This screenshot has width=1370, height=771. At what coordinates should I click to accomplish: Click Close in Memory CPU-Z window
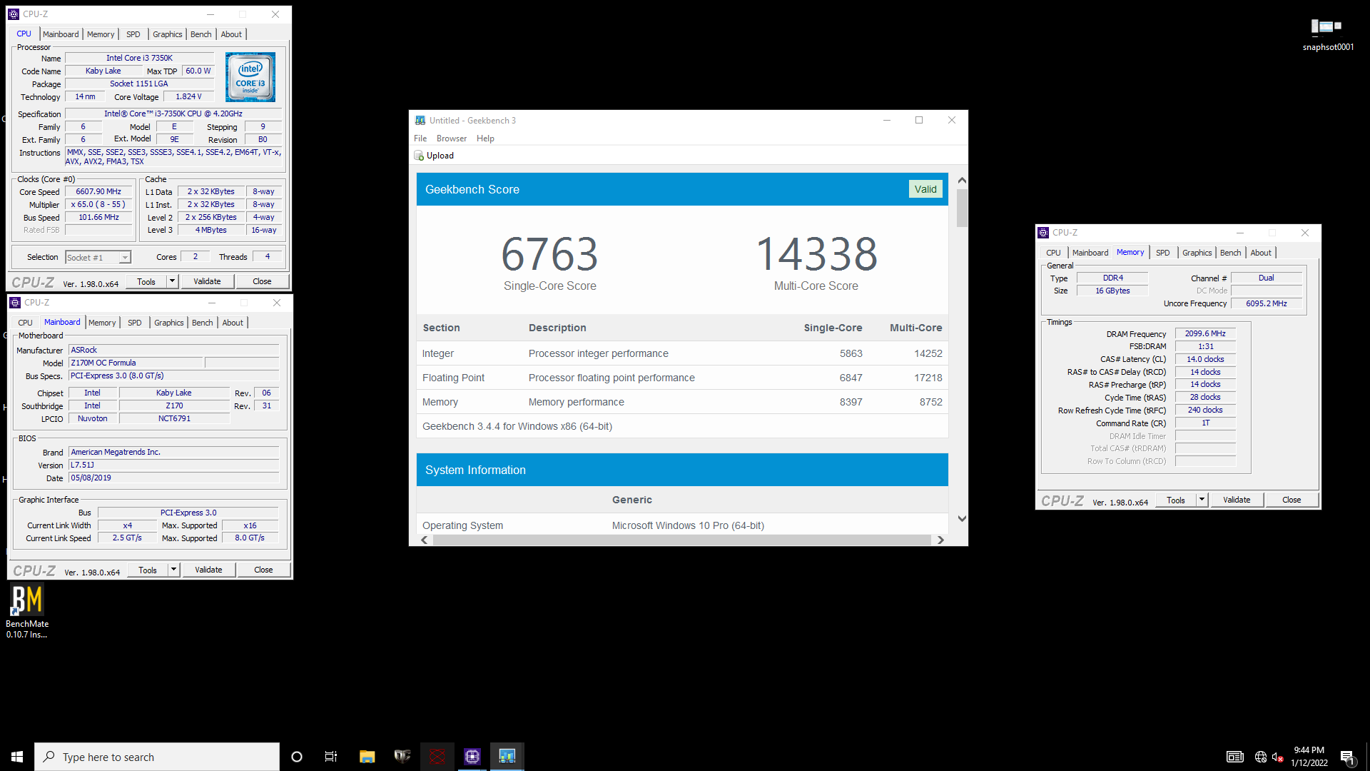[x=1292, y=500]
